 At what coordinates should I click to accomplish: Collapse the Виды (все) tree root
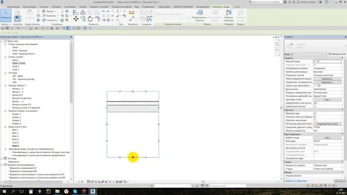coord(2,41)
